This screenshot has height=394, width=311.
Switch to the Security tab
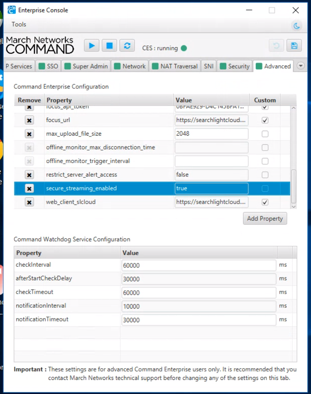tap(235, 66)
